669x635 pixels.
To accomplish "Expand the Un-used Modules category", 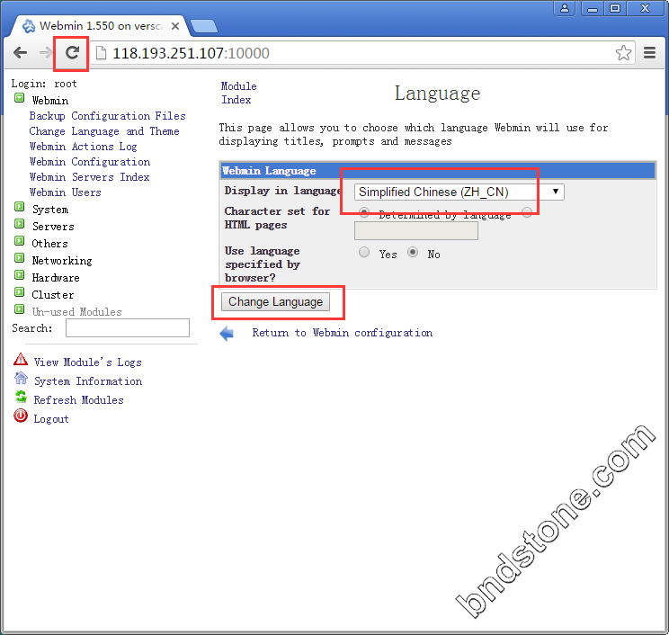I will [x=19, y=309].
